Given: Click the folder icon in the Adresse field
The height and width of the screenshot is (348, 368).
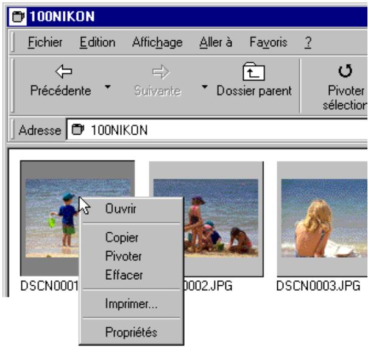Looking at the screenshot, I should tap(78, 130).
